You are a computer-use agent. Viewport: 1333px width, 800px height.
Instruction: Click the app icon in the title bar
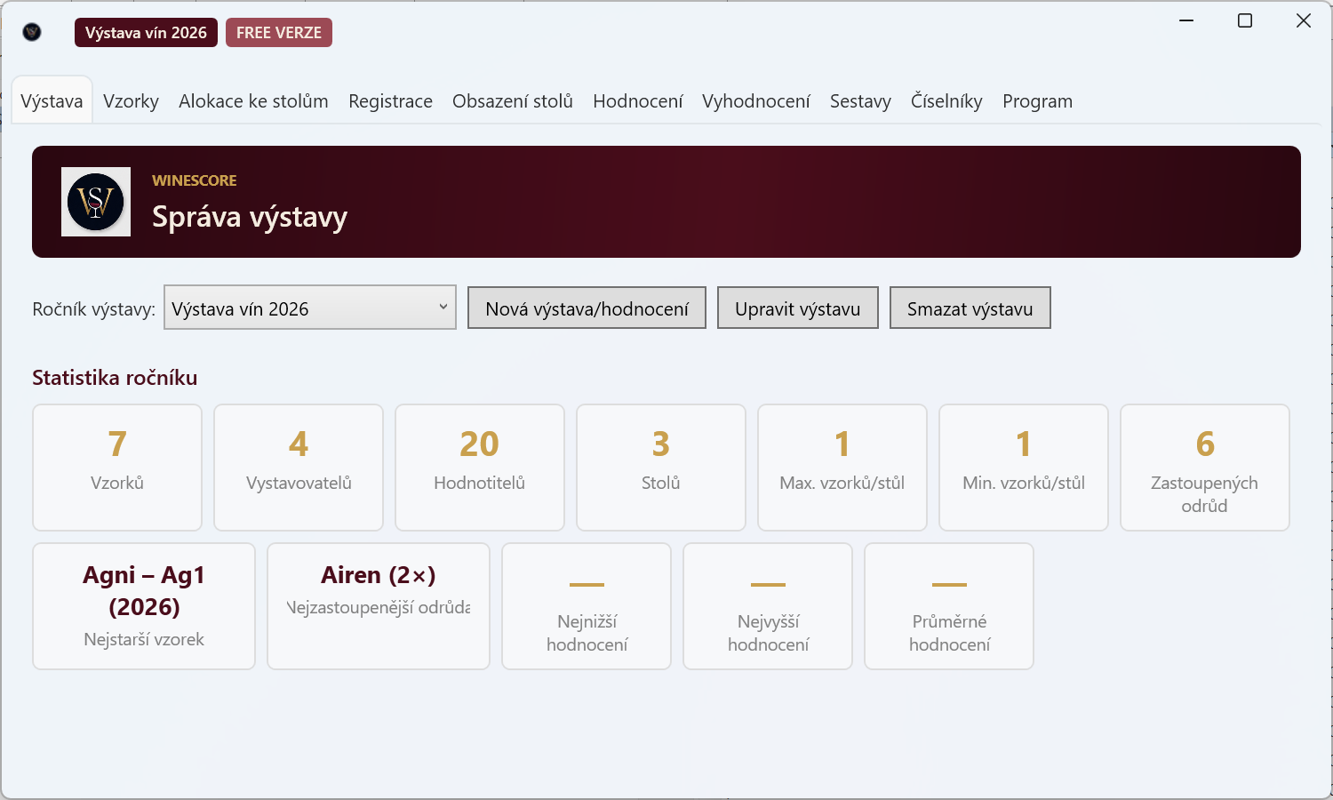[32, 33]
